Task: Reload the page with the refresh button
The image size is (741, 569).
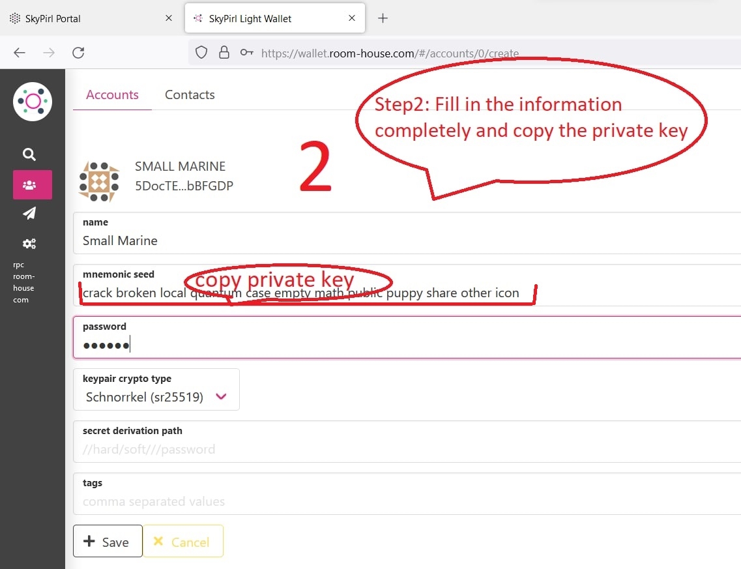Action: coord(78,53)
